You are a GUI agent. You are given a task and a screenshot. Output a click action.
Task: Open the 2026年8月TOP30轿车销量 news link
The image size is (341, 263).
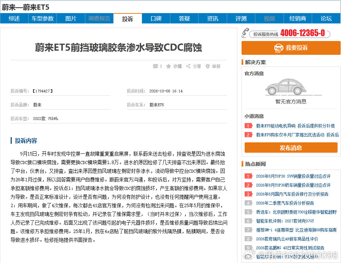click(293, 185)
